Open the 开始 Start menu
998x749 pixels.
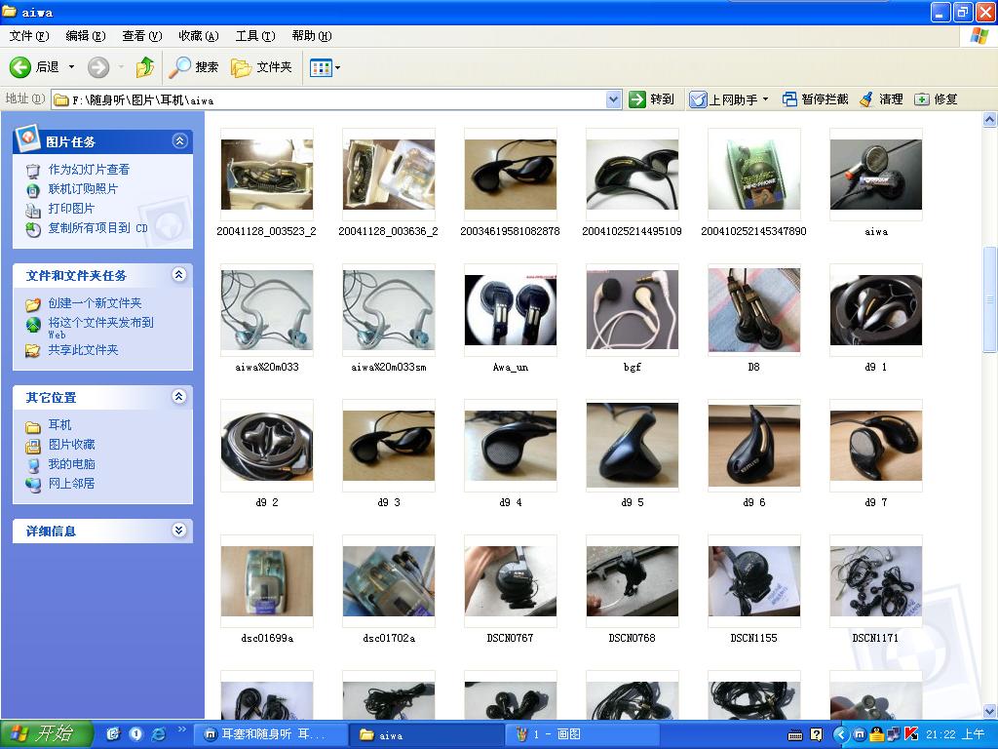[x=46, y=734]
